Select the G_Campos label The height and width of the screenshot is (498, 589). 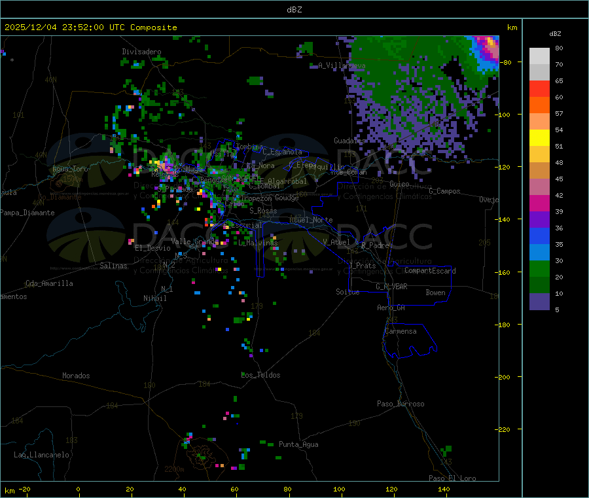click(444, 191)
